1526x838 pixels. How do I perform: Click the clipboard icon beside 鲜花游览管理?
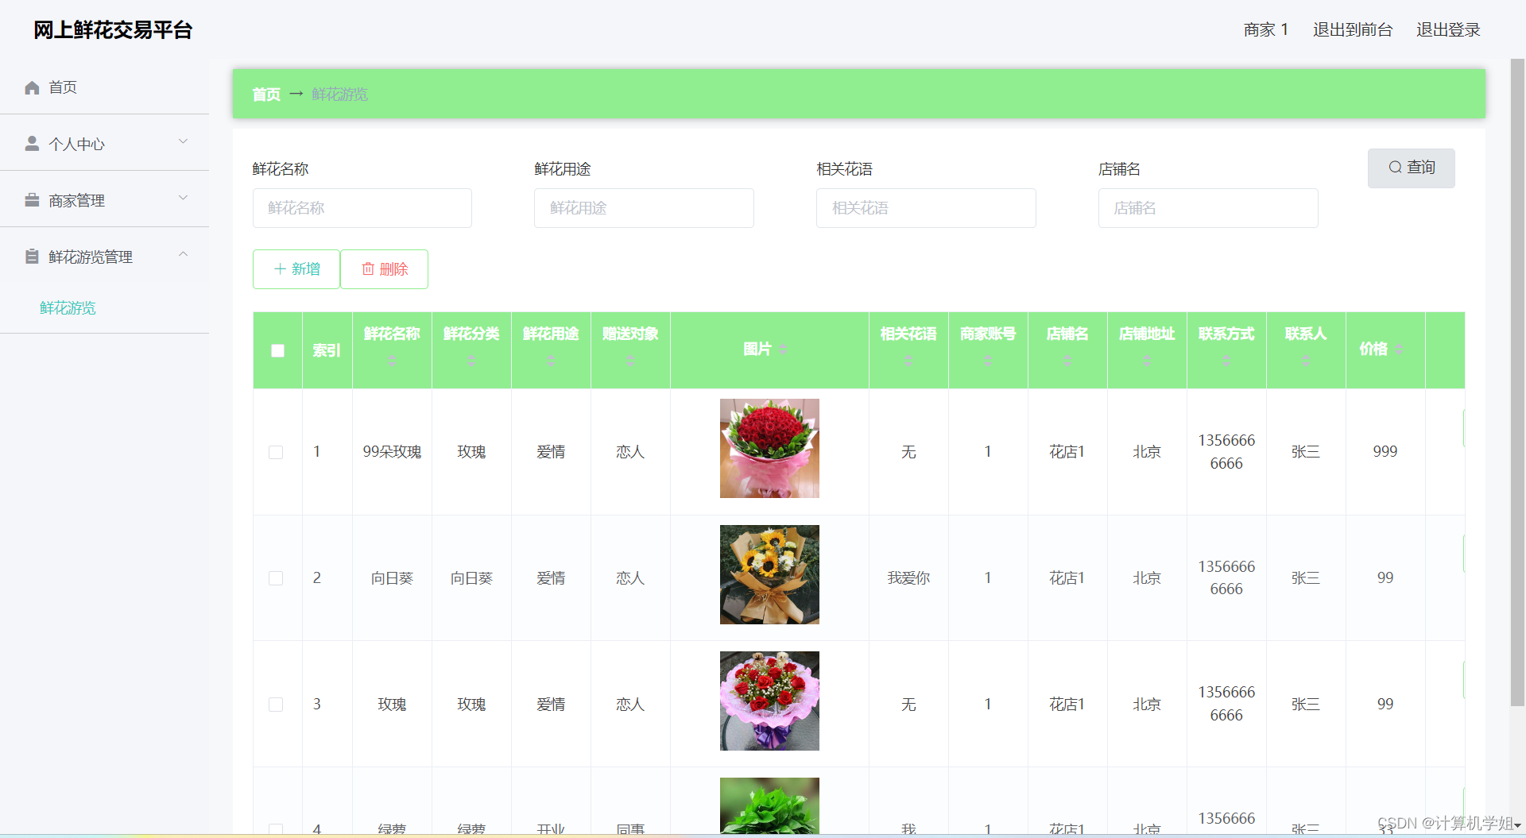32,257
